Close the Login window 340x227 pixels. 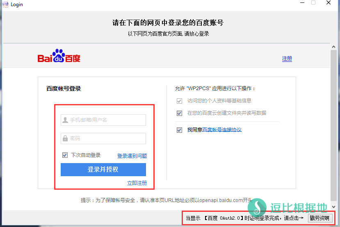pos(329,2)
